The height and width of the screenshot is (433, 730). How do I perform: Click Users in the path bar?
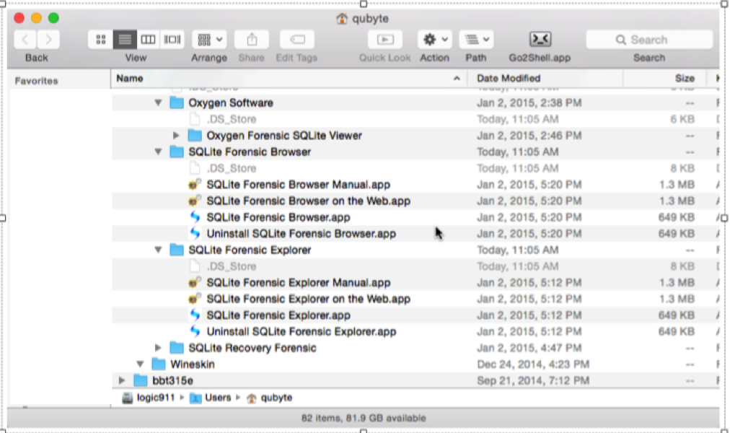pos(218,398)
